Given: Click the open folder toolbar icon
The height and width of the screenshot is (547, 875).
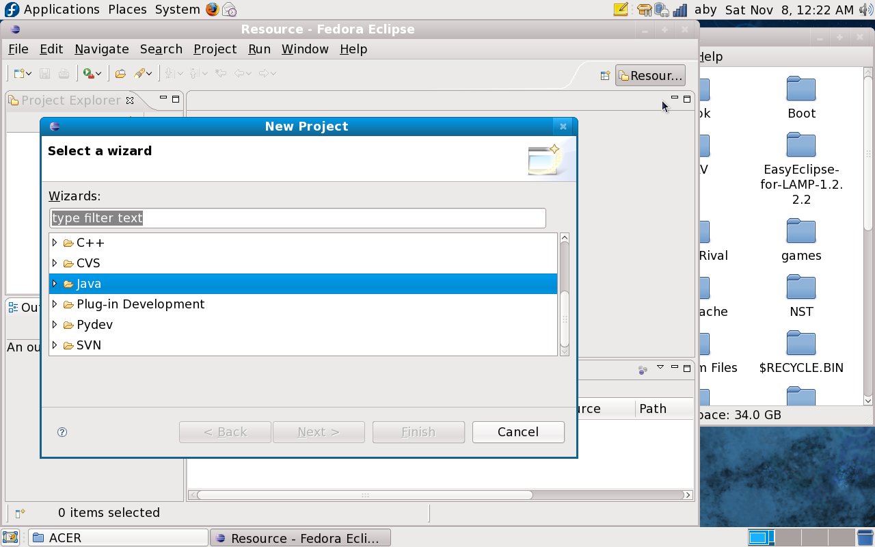Looking at the screenshot, I should (x=120, y=74).
